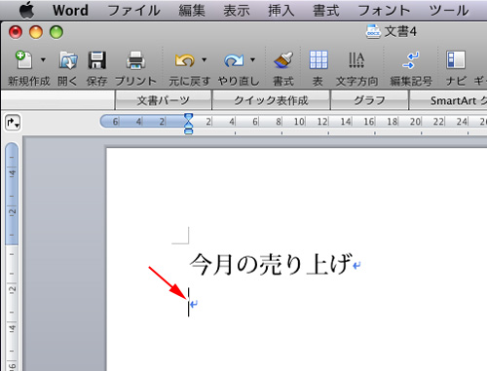
Task: Open the redo history dropdown arrow
Action: point(252,59)
